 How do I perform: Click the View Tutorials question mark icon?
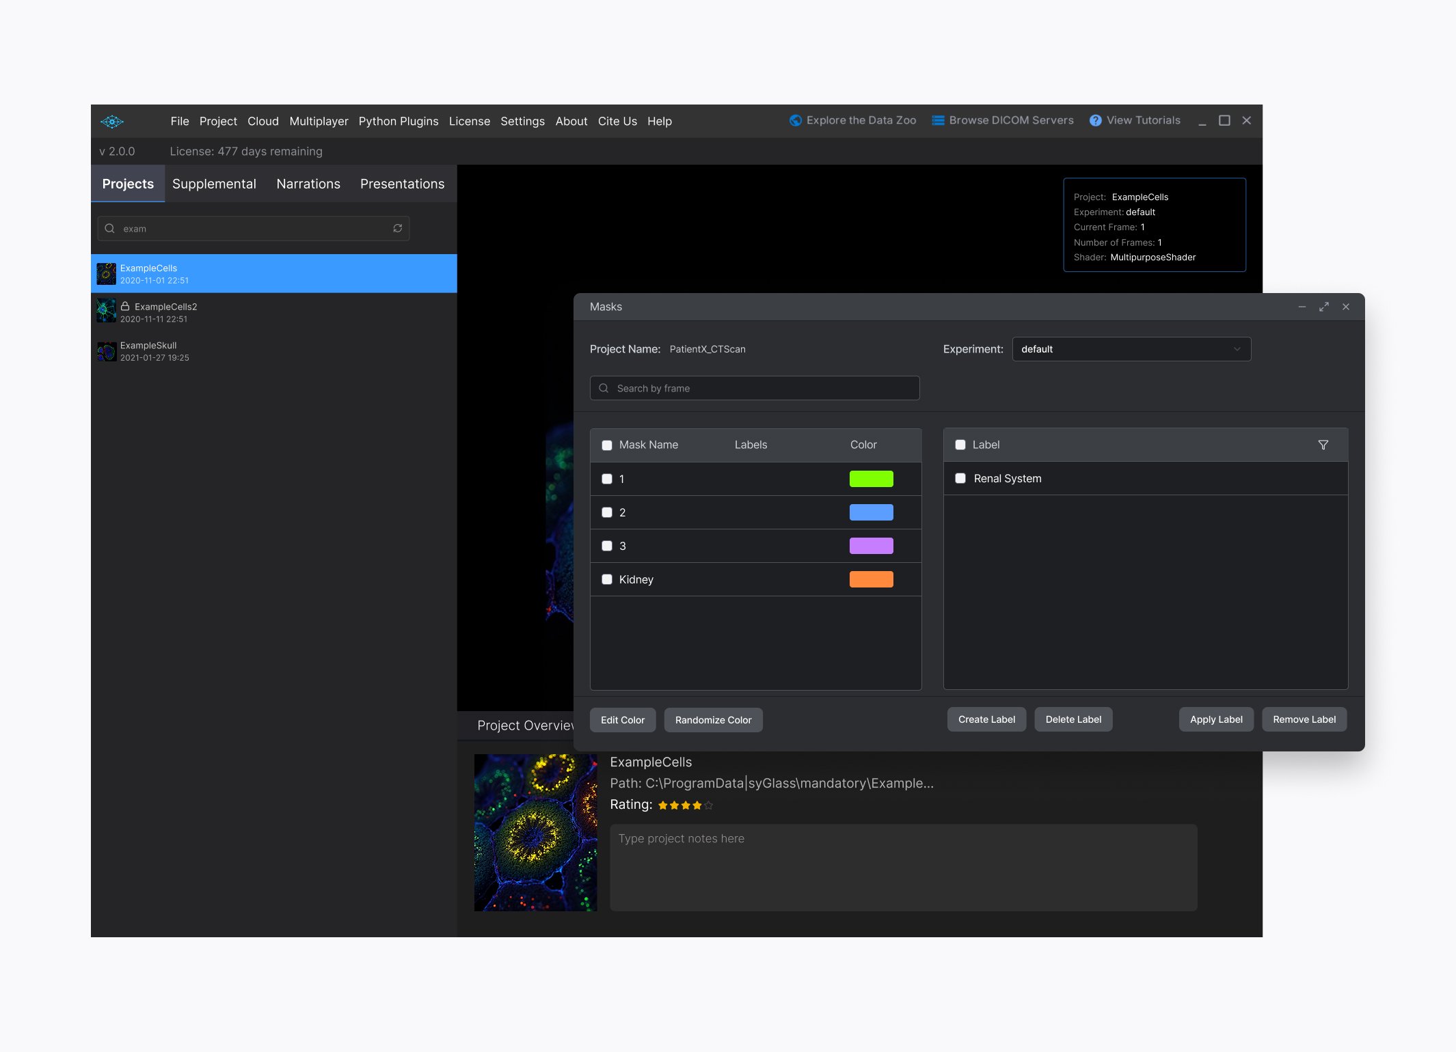point(1095,120)
